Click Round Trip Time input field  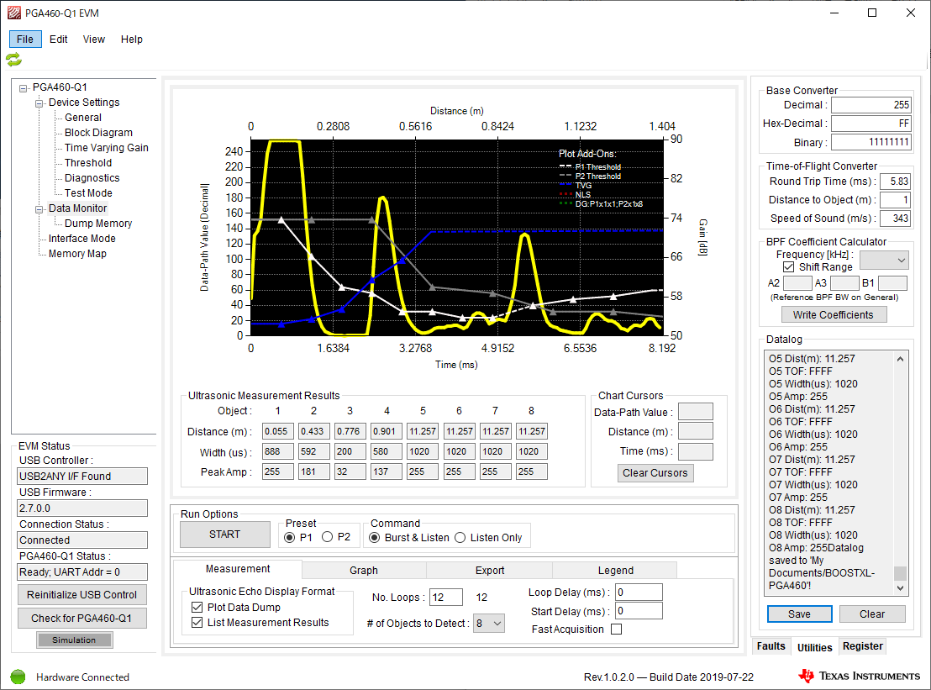coord(895,182)
